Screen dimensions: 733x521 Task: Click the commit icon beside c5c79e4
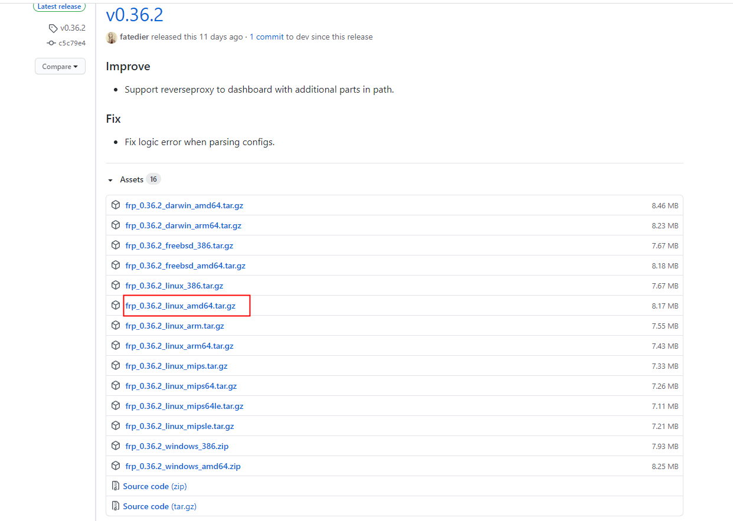[x=51, y=43]
